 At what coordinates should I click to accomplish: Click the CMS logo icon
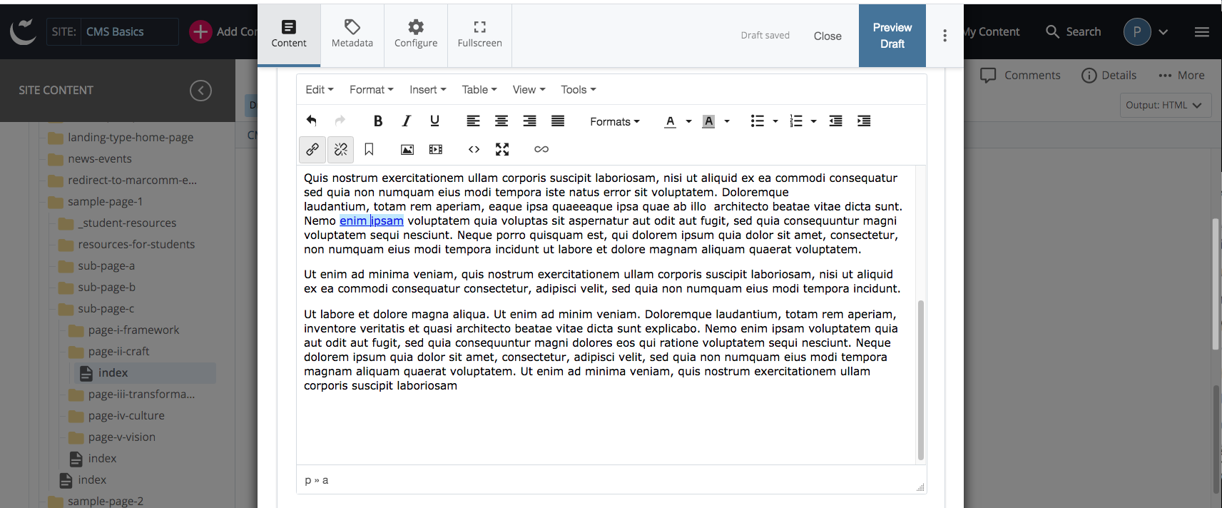coord(23,31)
